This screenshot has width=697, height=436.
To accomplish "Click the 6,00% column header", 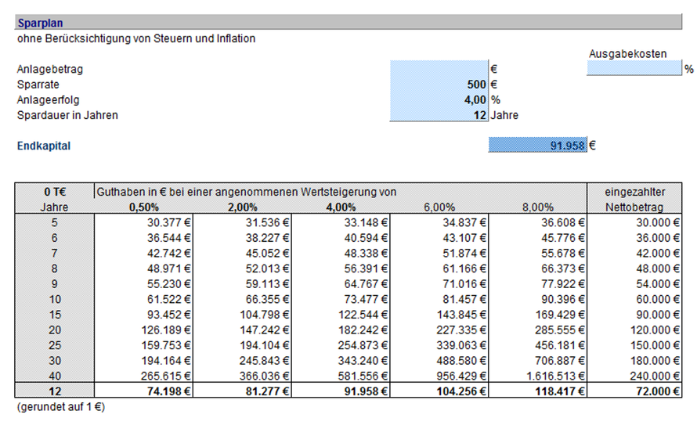I will click(x=439, y=207).
